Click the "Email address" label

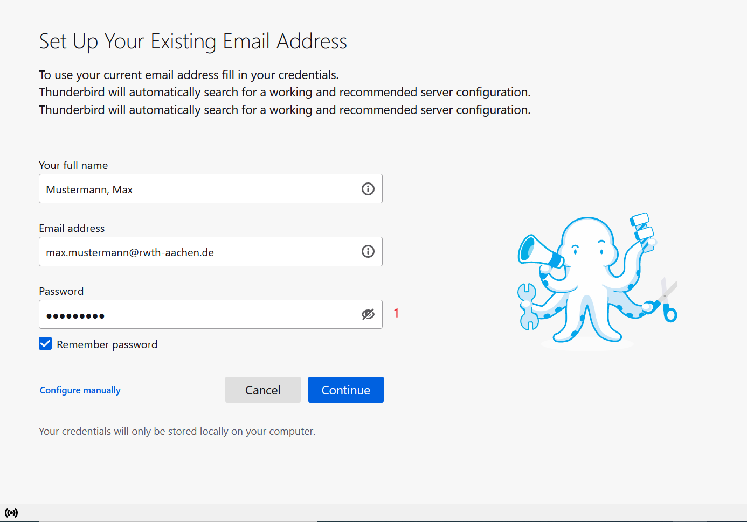pos(72,228)
